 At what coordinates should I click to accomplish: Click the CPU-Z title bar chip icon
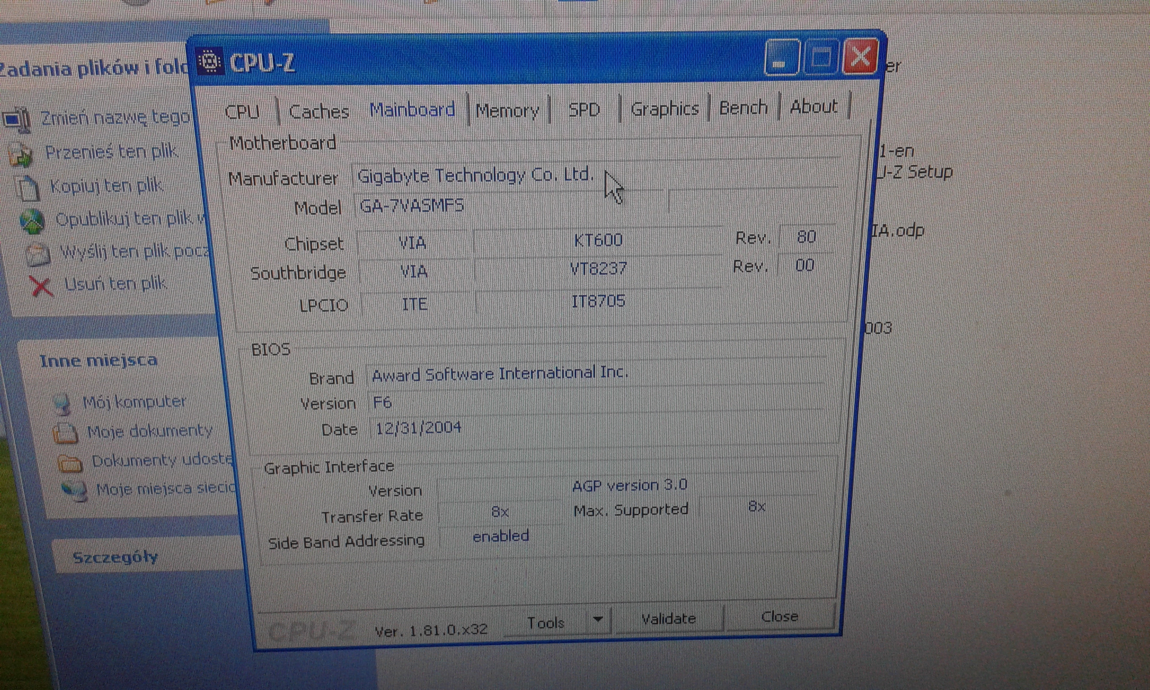click(210, 62)
